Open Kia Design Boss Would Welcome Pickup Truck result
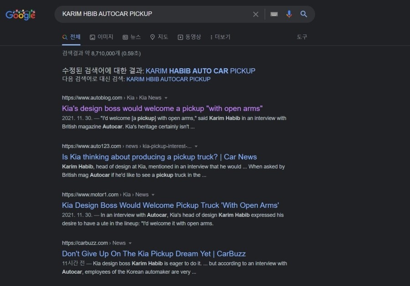Viewport: 410px width, 286px height. pyautogui.click(x=170, y=206)
